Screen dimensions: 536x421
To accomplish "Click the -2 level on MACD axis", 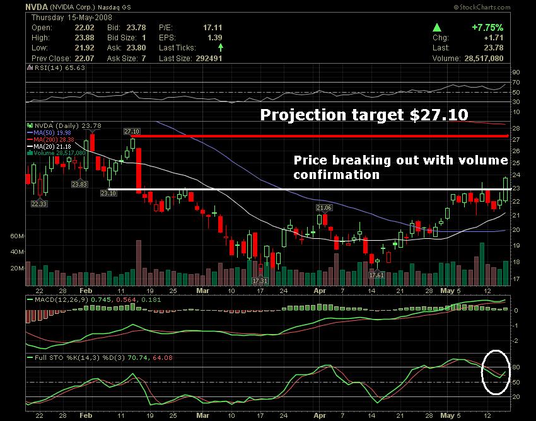I will click(x=515, y=341).
